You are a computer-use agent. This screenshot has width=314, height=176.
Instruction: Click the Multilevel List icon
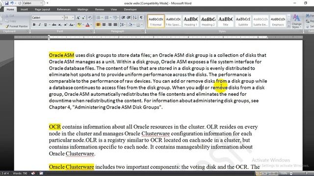(x=115, y=18)
